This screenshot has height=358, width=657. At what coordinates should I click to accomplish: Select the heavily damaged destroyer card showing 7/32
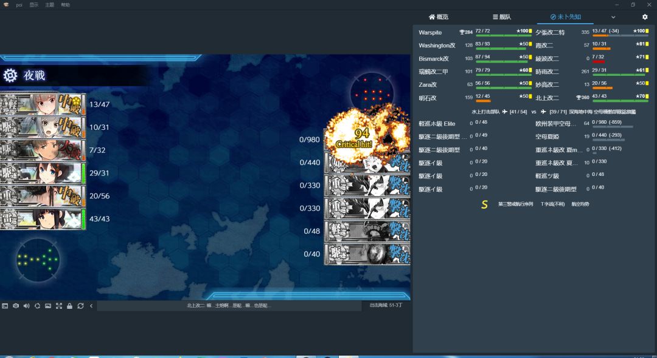click(43, 150)
